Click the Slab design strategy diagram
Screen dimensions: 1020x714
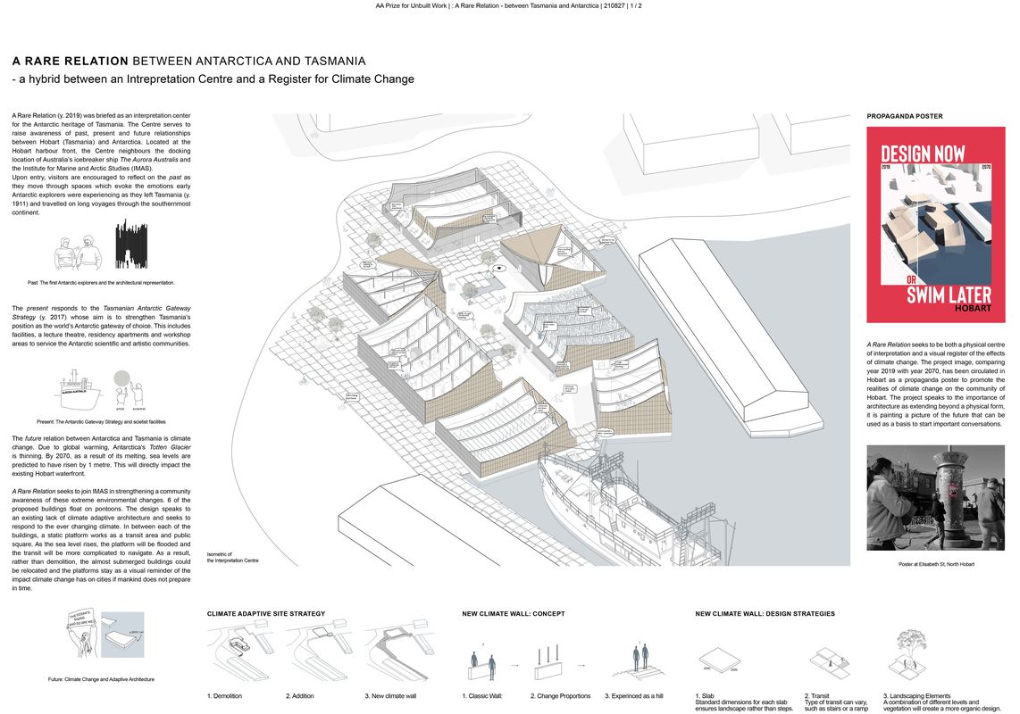pyautogui.click(x=719, y=659)
